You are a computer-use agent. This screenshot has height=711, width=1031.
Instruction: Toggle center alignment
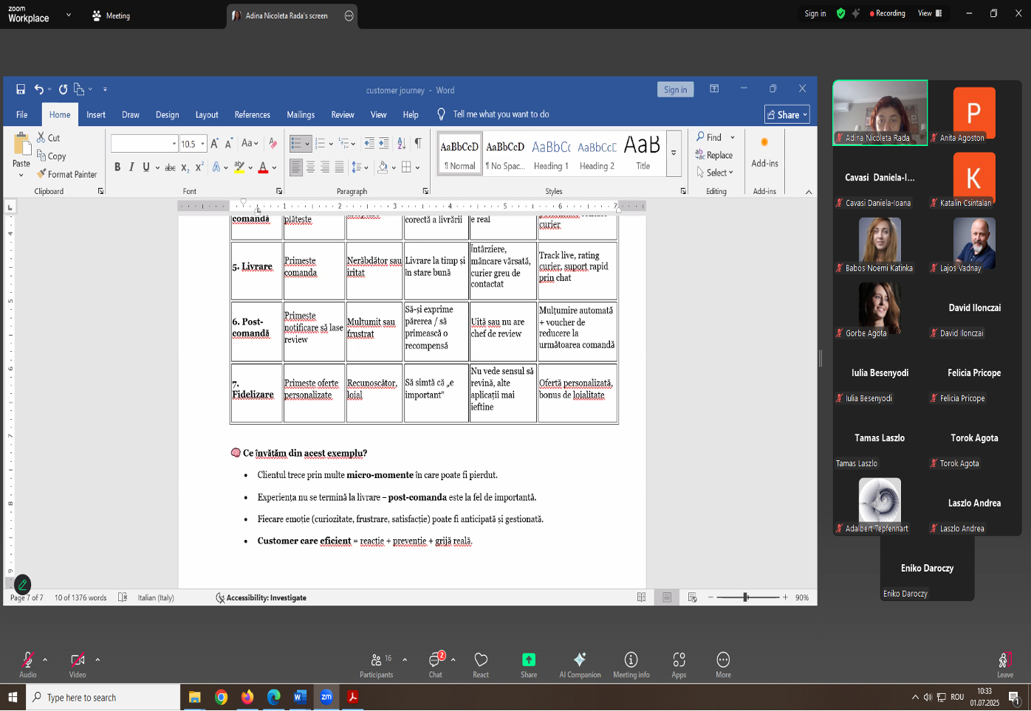[310, 167]
